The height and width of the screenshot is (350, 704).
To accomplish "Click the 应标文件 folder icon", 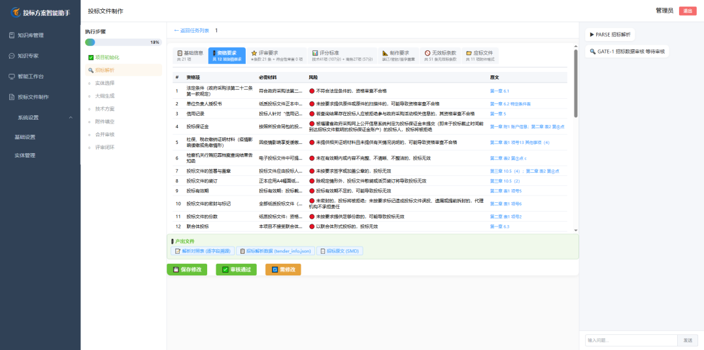I will tap(469, 52).
